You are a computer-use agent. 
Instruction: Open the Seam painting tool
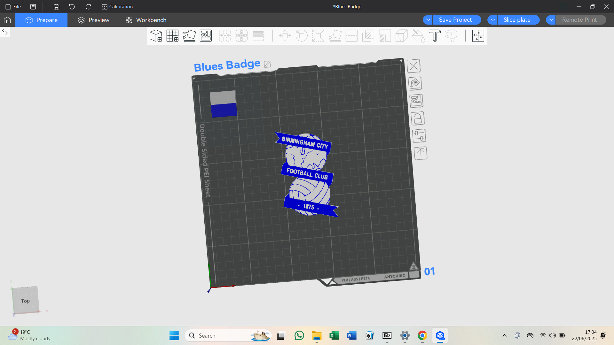[401, 36]
